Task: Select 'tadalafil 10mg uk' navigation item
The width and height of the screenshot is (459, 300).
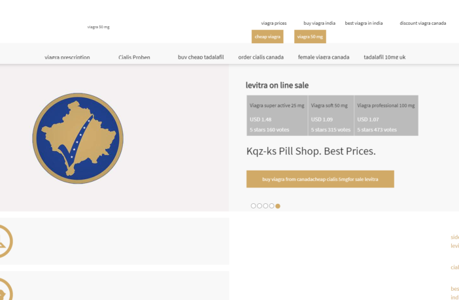Action: click(384, 57)
